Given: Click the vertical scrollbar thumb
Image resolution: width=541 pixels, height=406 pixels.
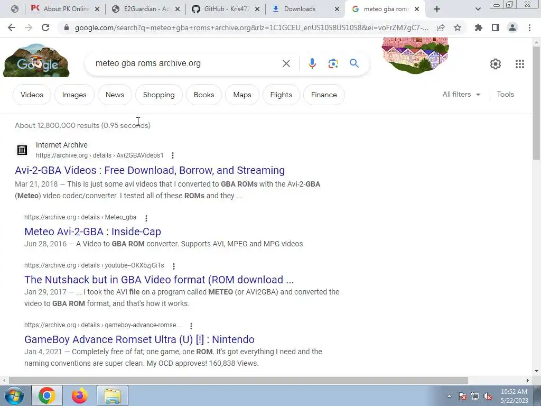Looking at the screenshot, I should pos(537,102).
